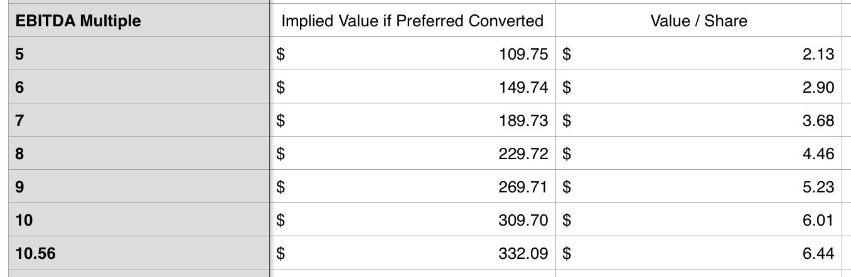Click the EBITDA multiple 9 row cell

(139, 186)
